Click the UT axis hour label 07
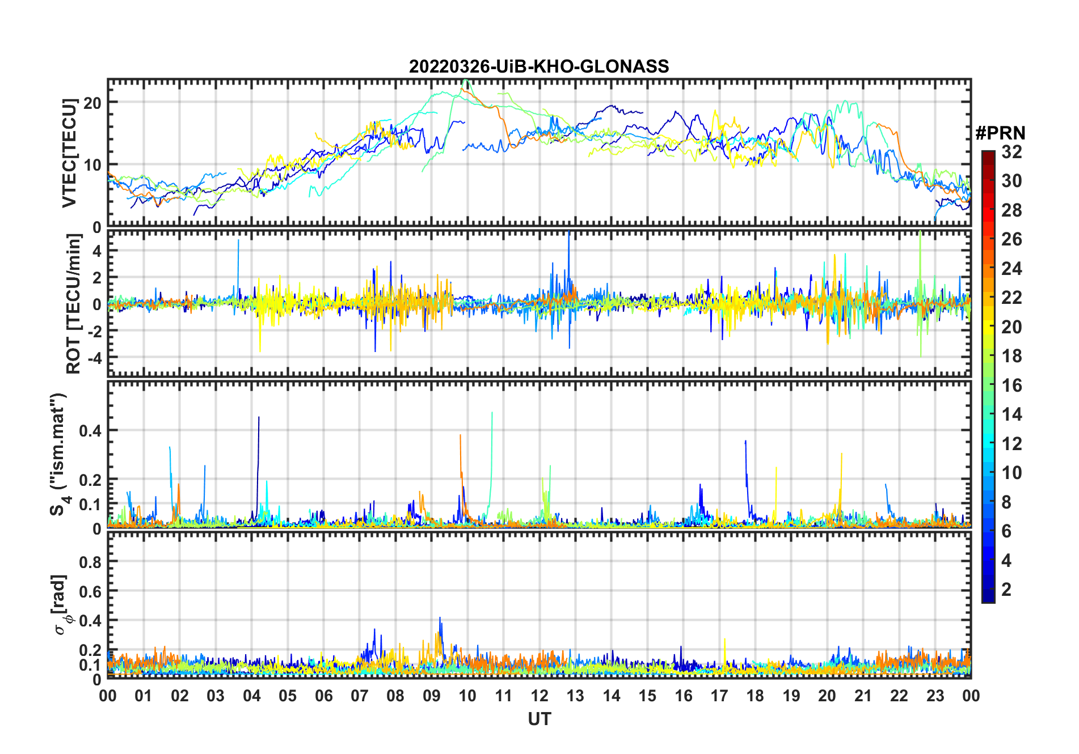Image resolution: width=1079 pixels, height=754 pixels. point(360,696)
